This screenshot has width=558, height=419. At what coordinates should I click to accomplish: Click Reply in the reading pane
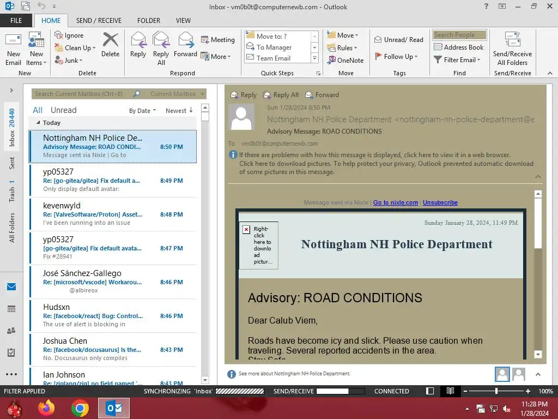click(x=244, y=95)
